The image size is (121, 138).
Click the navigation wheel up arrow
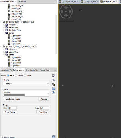pos(66,7)
